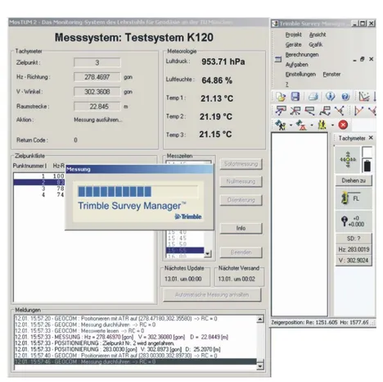Open the Berechnungen menu
The height and width of the screenshot is (382, 383).
302,55
